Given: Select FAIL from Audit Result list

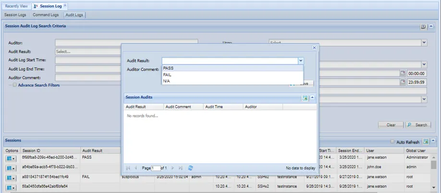Looking at the screenshot, I should click(233, 75).
